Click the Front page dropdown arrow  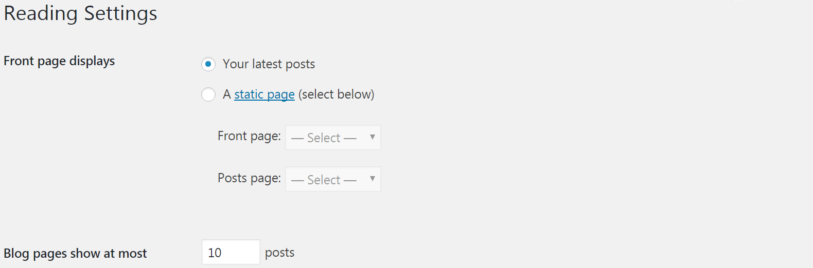[372, 137]
